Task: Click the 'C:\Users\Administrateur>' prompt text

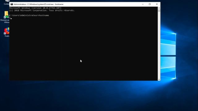Action: (24, 15)
